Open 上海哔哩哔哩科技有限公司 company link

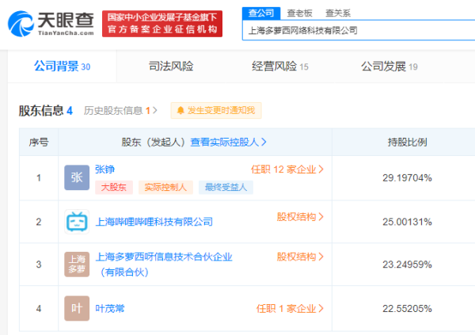[x=154, y=222]
